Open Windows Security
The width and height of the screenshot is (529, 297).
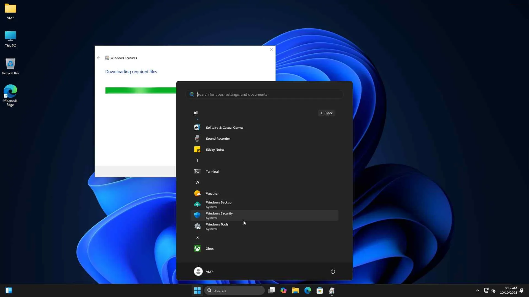coord(219,216)
